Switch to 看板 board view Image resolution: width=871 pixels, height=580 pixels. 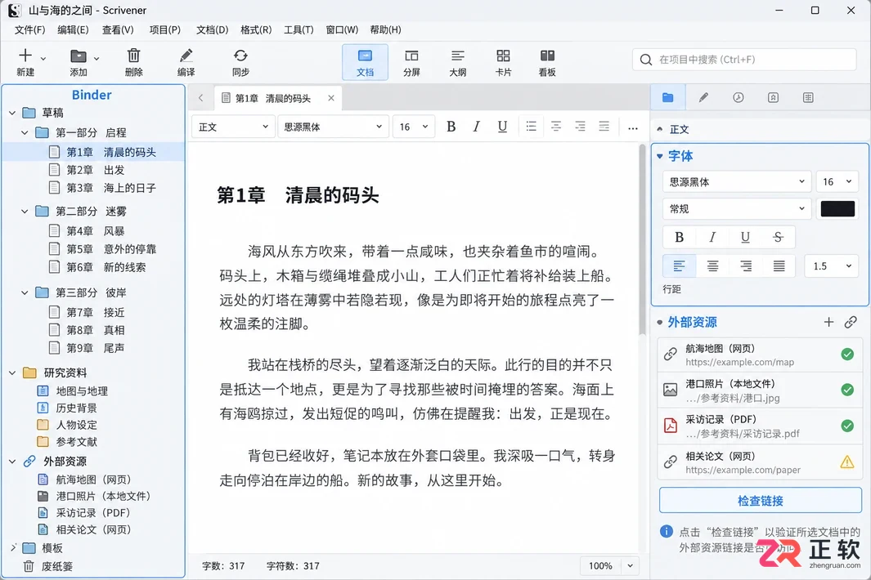pos(547,62)
